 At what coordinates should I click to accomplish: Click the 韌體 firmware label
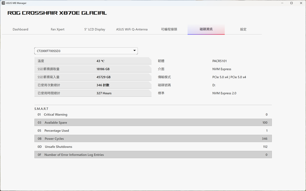[161, 61]
